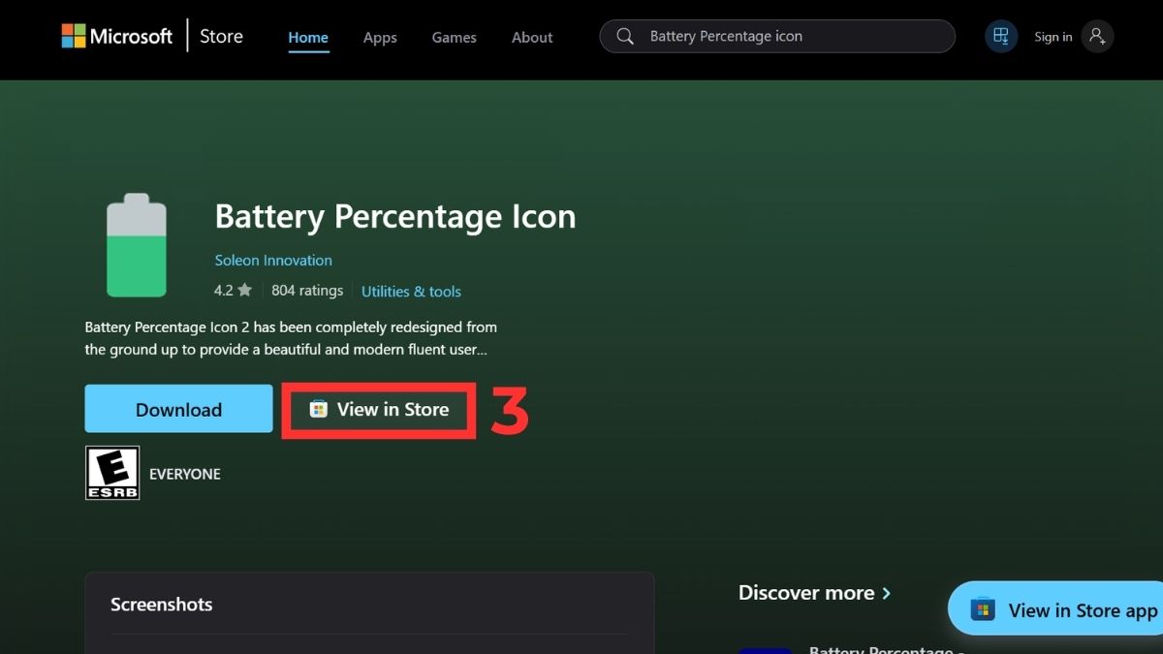Click the ESRB Everyone rating badge
The height and width of the screenshot is (654, 1163).
[112, 473]
